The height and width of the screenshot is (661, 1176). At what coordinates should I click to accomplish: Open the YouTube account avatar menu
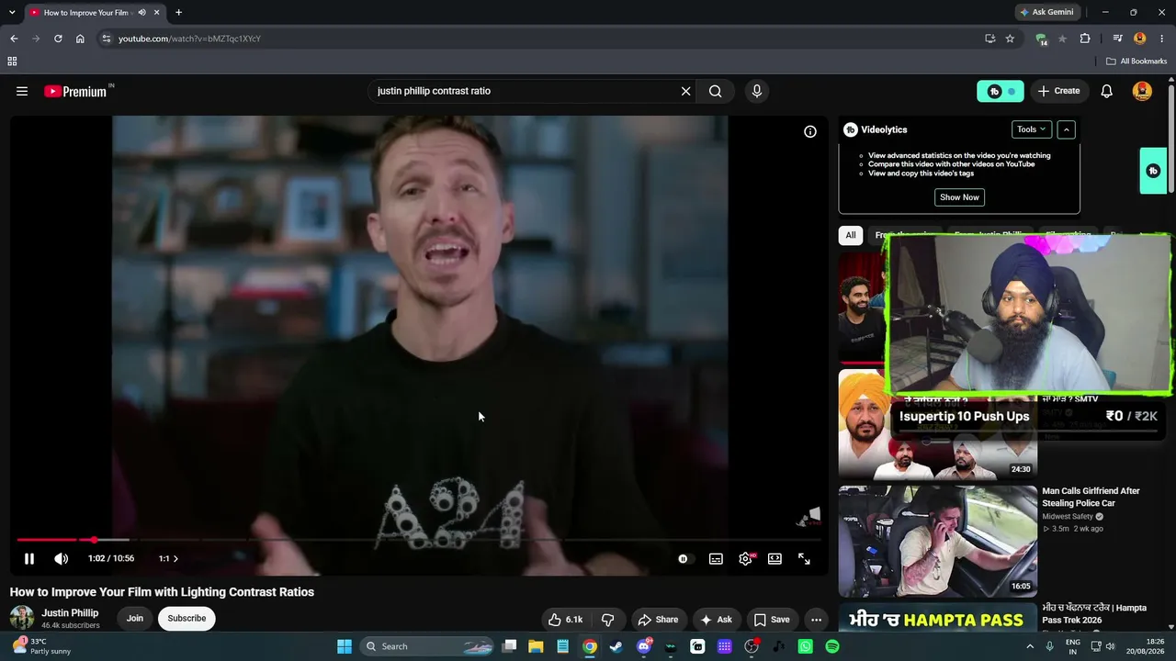coord(1143,91)
